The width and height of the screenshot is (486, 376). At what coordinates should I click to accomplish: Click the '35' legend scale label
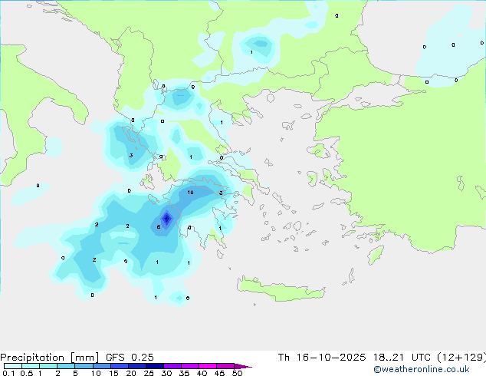184,373
